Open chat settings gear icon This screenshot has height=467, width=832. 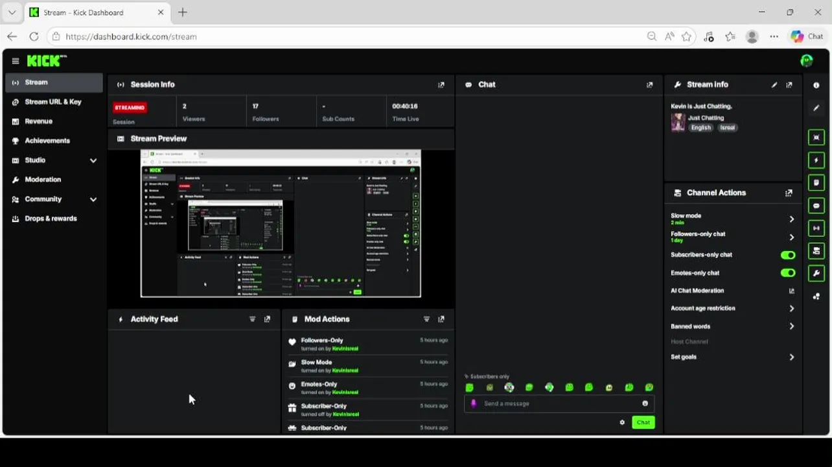coord(622,422)
